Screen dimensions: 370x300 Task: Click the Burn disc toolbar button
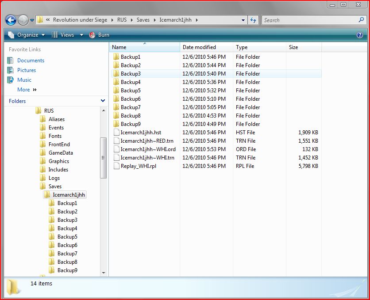coord(99,35)
